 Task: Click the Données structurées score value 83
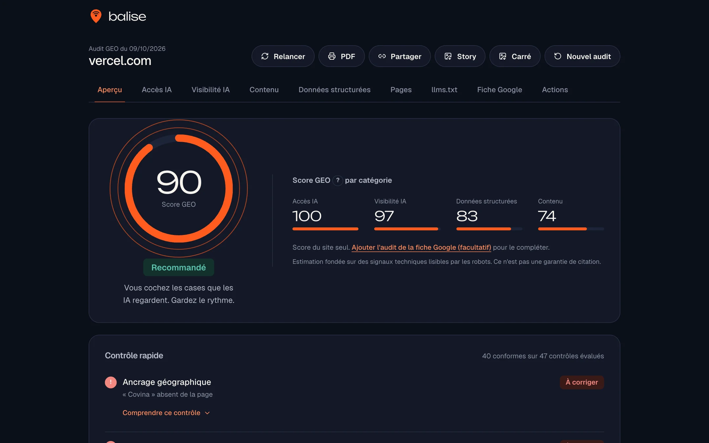[x=467, y=216]
